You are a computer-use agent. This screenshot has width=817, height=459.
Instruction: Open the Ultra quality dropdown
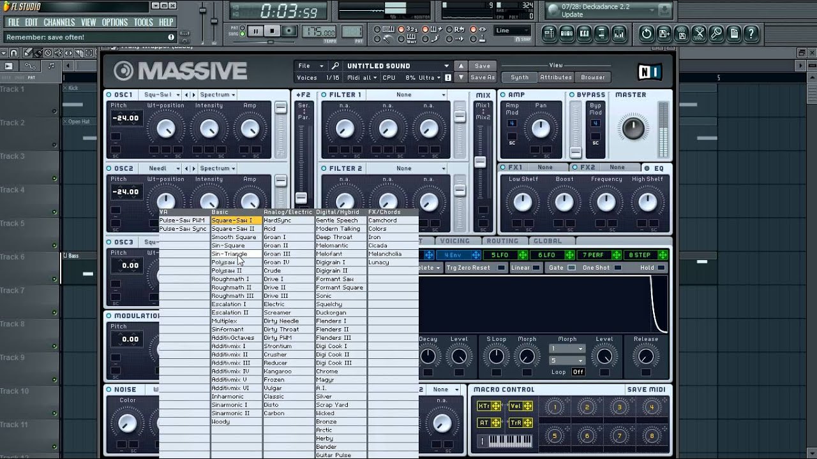(x=430, y=78)
